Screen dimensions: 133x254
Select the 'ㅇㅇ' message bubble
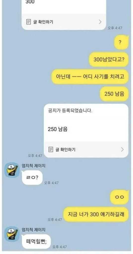pos(120,197)
